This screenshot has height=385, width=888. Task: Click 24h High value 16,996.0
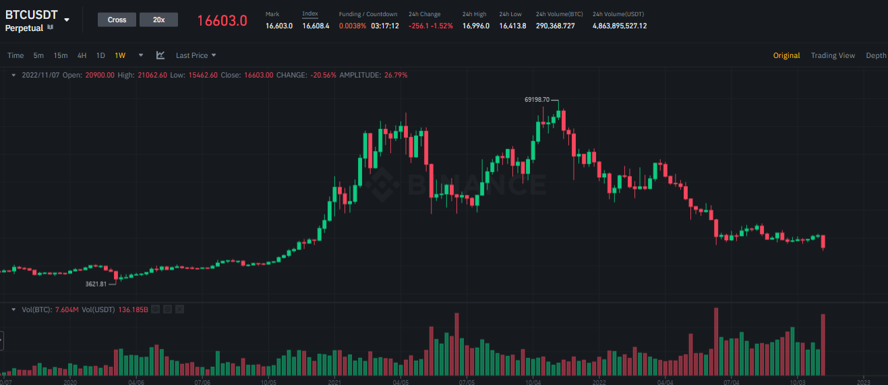[475, 26]
